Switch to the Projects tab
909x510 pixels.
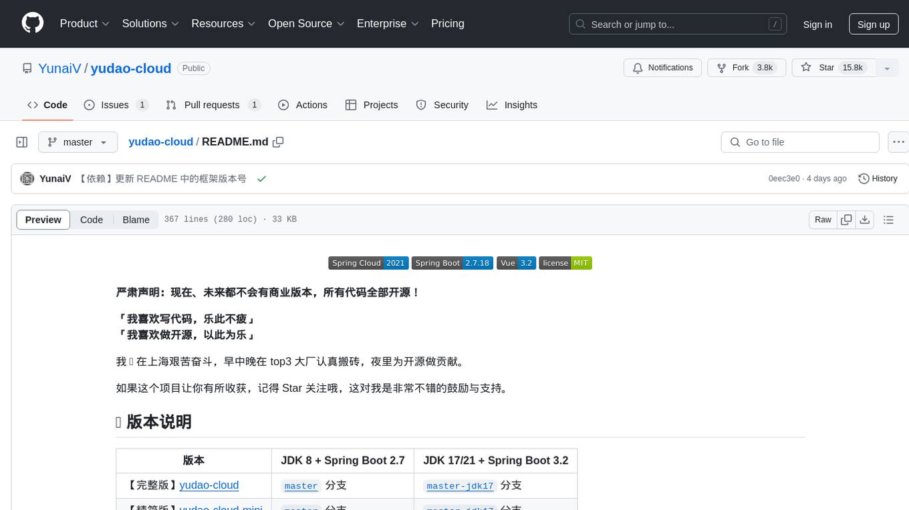372,105
